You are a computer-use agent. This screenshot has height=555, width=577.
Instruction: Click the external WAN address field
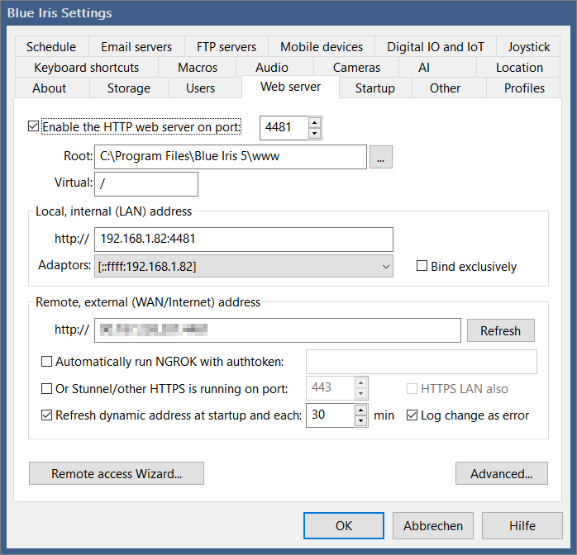[x=278, y=330]
